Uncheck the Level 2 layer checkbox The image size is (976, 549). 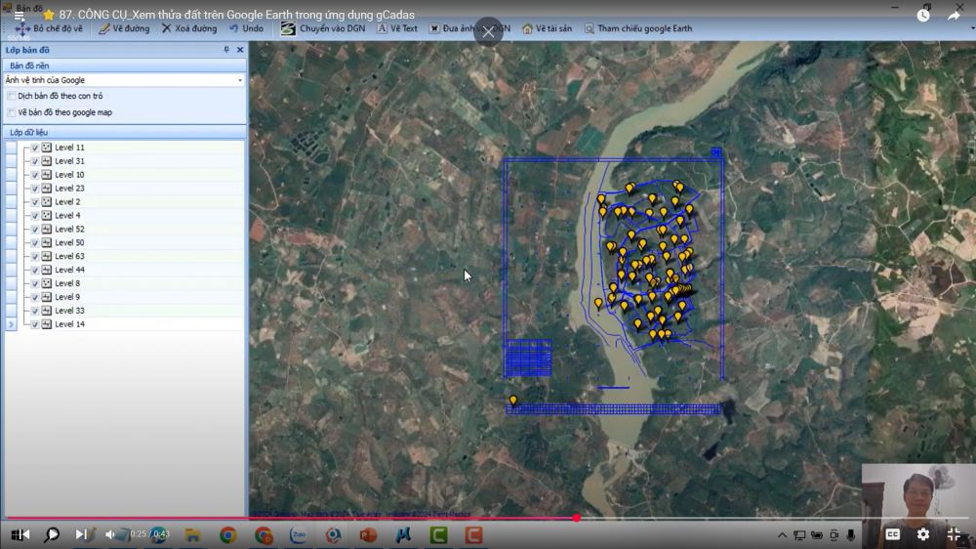coord(35,202)
